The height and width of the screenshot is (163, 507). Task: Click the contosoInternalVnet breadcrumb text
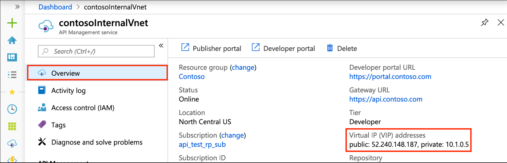point(115,7)
